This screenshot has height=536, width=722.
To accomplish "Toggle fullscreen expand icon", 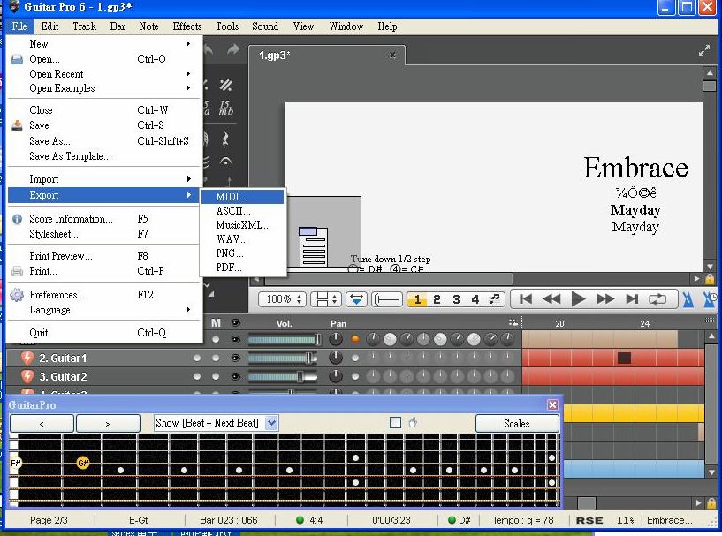I will tap(704, 50).
